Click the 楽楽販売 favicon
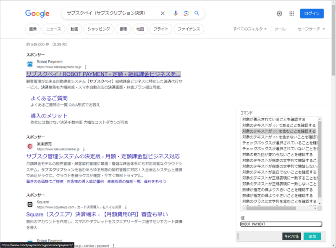 pos(30,147)
